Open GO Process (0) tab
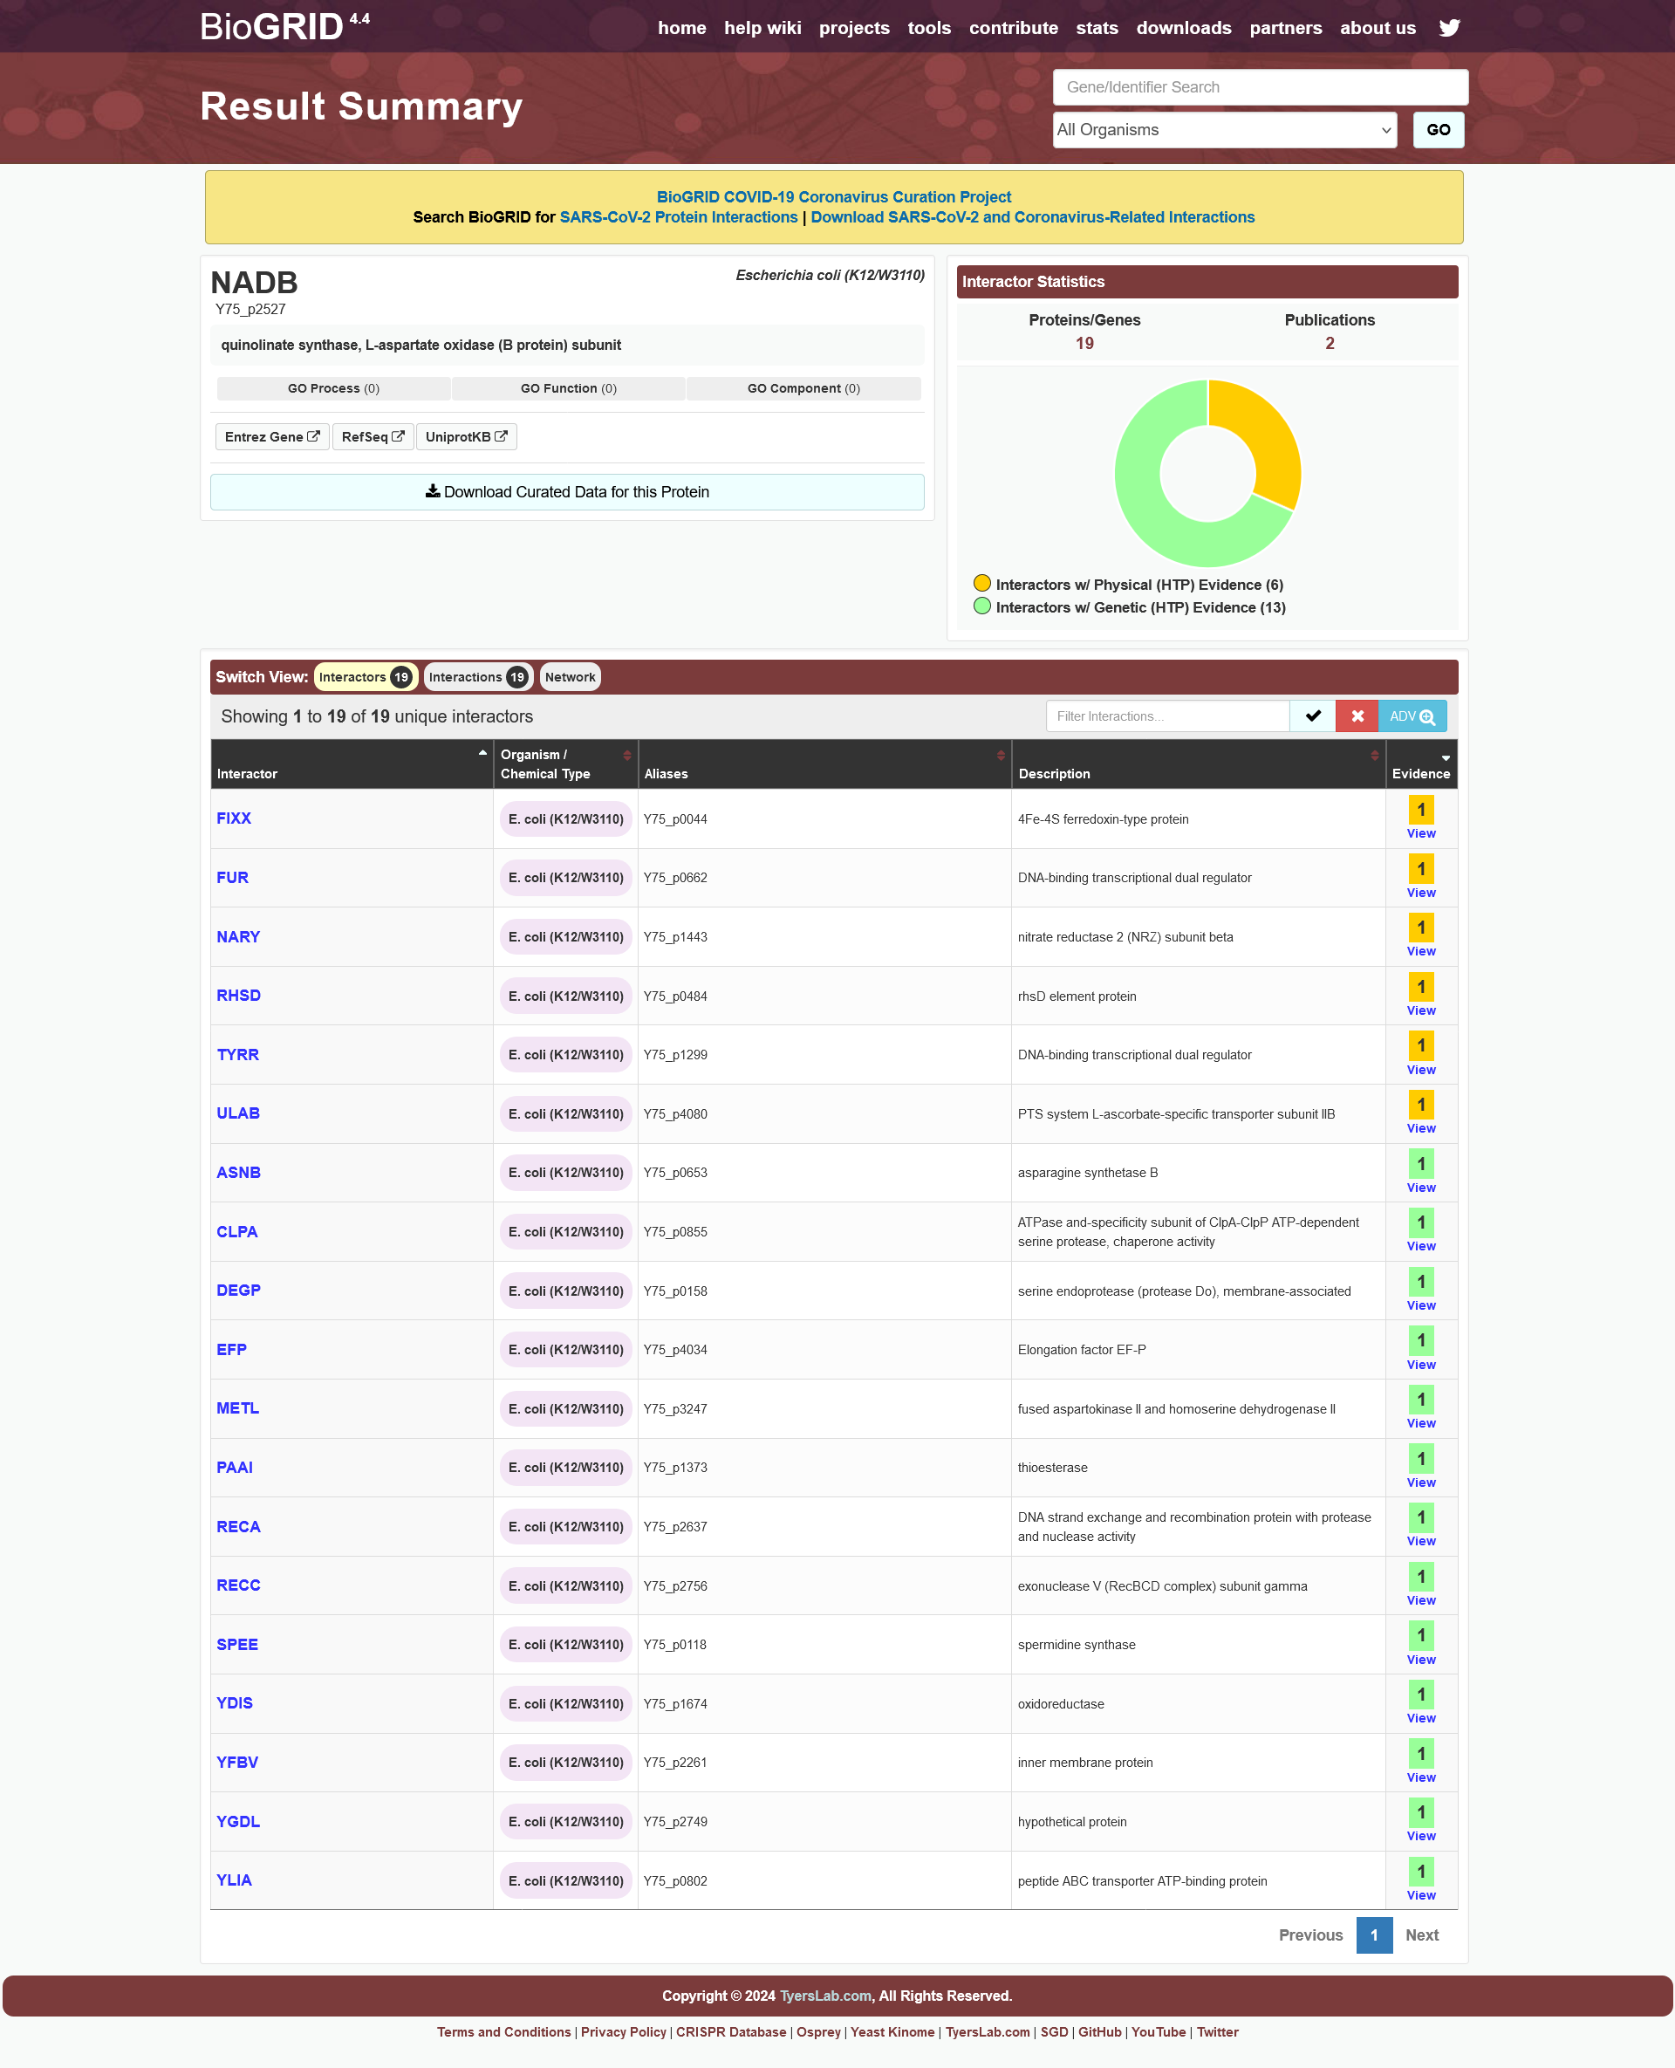 [x=334, y=389]
